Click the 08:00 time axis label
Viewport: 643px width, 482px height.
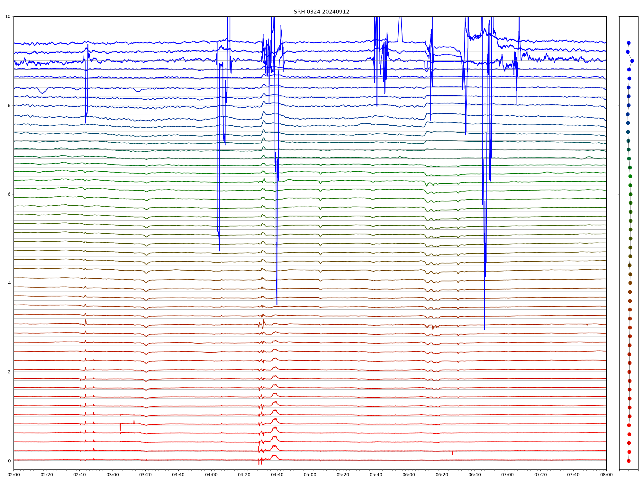(606, 475)
